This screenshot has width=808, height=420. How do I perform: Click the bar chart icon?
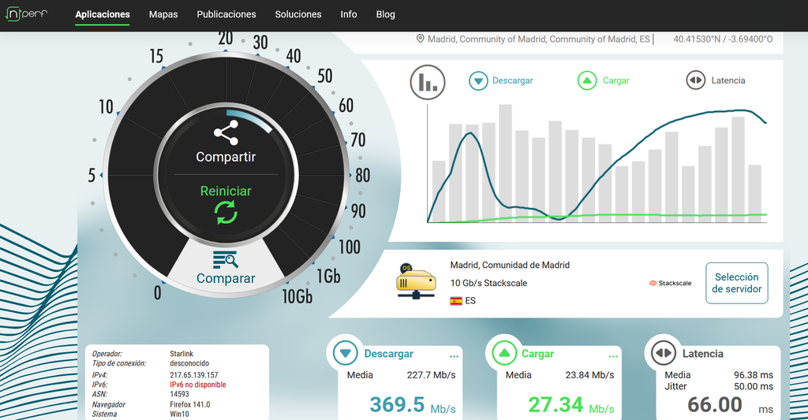[x=428, y=81]
